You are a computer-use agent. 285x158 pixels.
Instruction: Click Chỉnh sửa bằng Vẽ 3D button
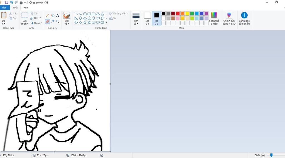pos(229,18)
